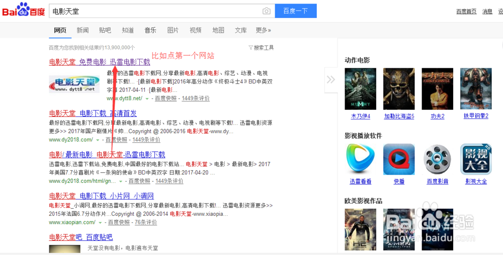This screenshot has height=255, width=503.
Task: Switch to the 视频 tab
Action: pos(195,31)
